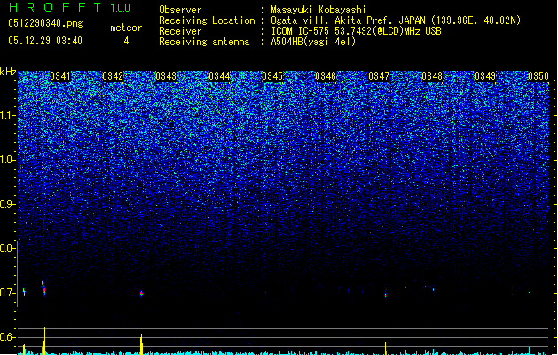Click the 0342 time marker
The image size is (558, 355).
point(113,76)
